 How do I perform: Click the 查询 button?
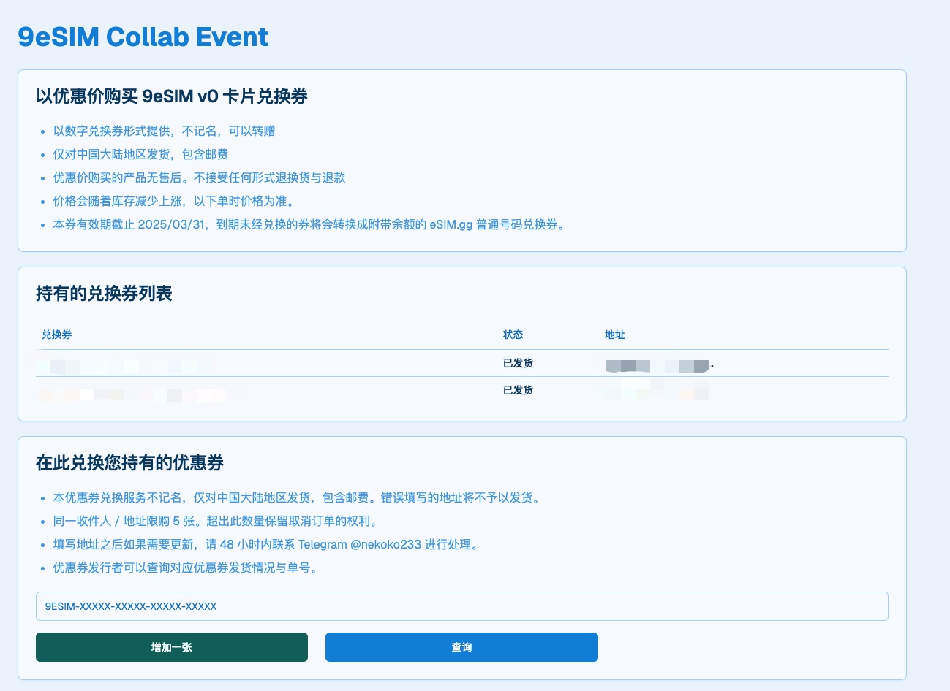click(461, 647)
